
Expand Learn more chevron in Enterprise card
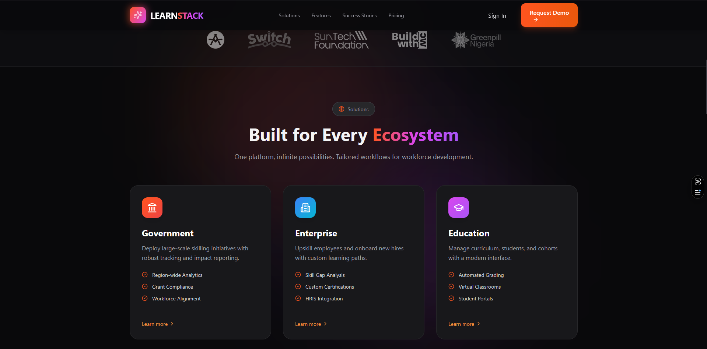(x=325, y=324)
